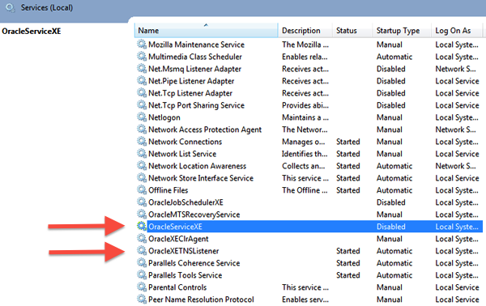
Task: Click the highlighted OracleServiceXE row name
Action: pos(175,227)
